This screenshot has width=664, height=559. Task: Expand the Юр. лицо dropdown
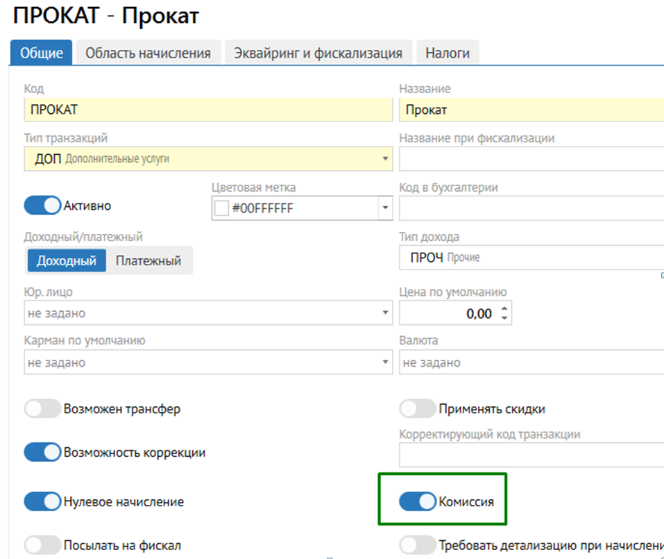[x=385, y=313]
